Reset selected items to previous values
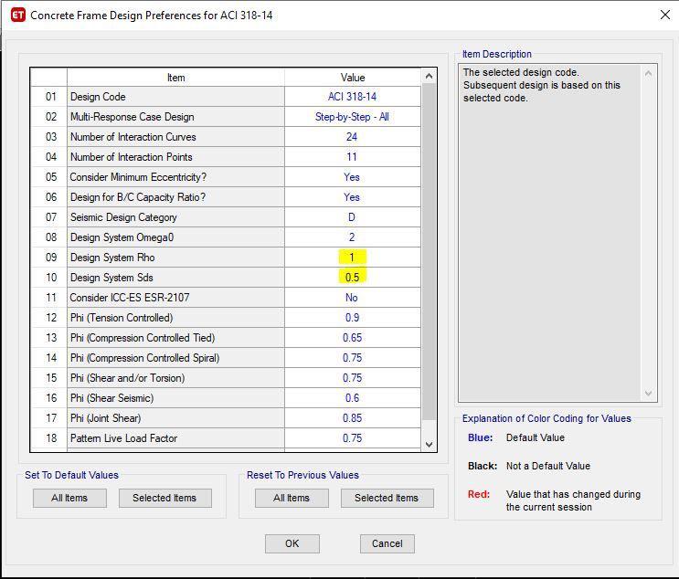Screen dimensions: 679x579 (x=387, y=498)
